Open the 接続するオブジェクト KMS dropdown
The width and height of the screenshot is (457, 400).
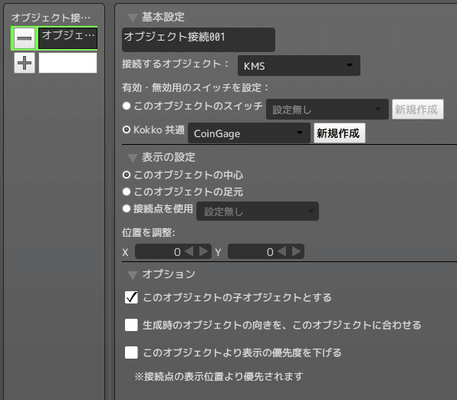299,66
